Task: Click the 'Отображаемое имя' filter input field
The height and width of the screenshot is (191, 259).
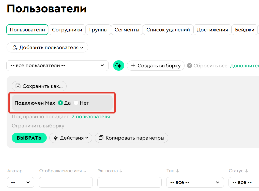Action: click(66, 182)
